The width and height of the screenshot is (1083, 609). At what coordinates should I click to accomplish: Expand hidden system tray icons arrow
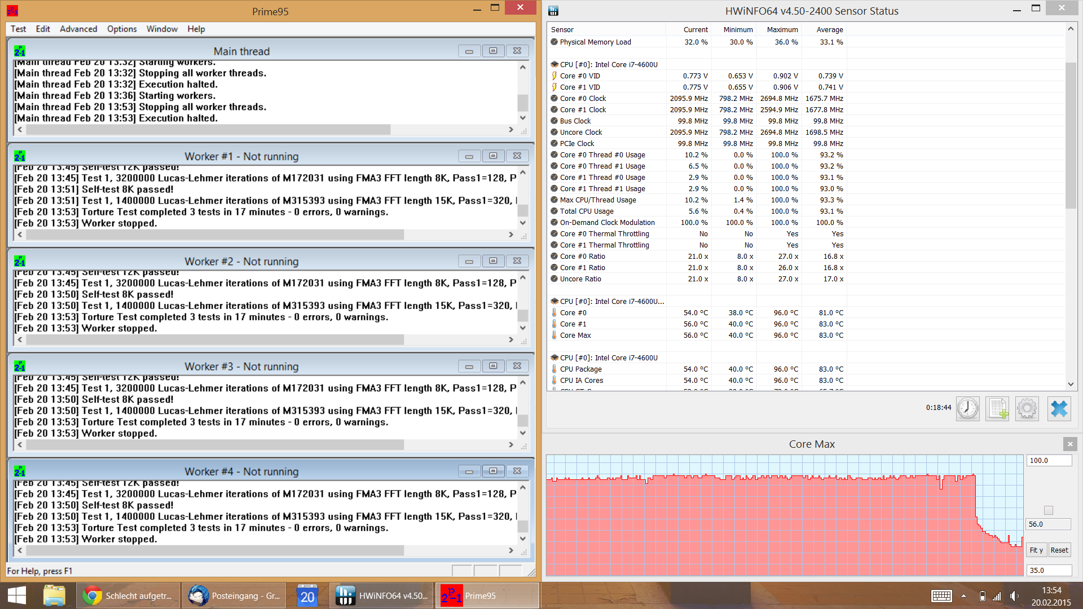point(963,596)
